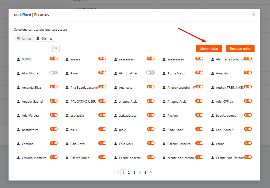The height and width of the screenshot is (188, 270).
Task: Click the user icon next to carlos
Action: point(213,144)
